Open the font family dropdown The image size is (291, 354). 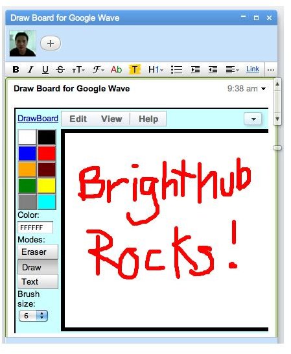[99, 69]
